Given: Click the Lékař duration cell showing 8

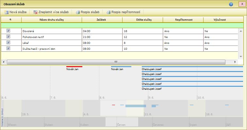Looking at the screenshot, I should coord(143,43).
